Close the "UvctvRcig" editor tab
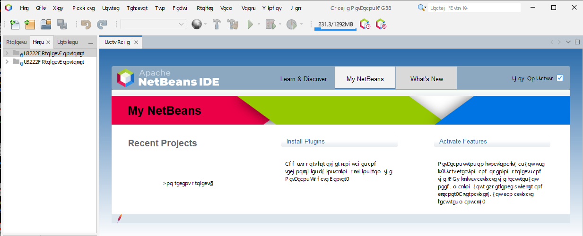The width and height of the screenshot is (583, 236). (136, 42)
